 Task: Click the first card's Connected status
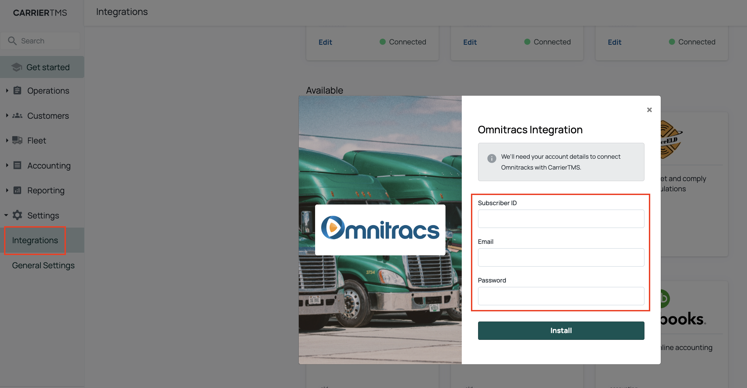[403, 42]
